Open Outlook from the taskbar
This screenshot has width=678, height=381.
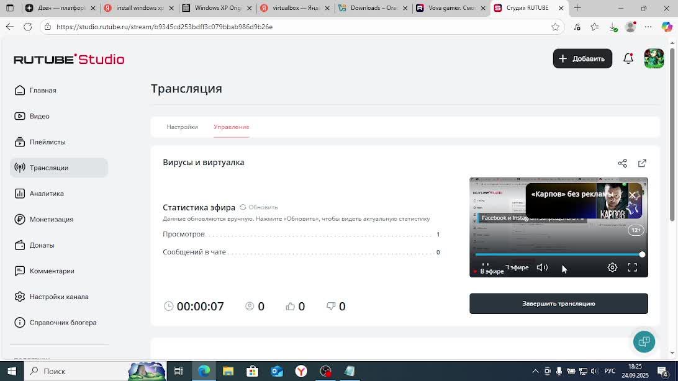click(277, 371)
